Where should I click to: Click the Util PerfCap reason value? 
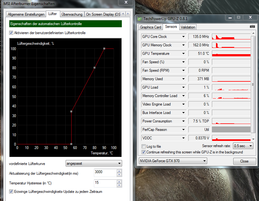tap(199, 130)
